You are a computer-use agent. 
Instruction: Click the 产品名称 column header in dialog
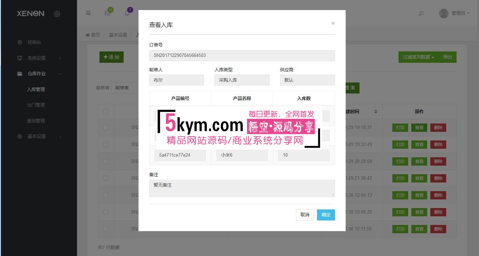coord(242,98)
